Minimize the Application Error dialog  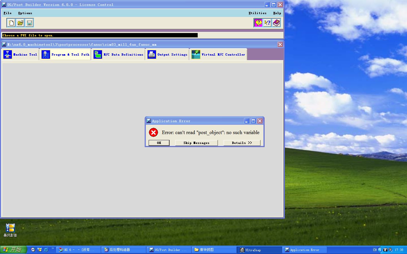247,121
